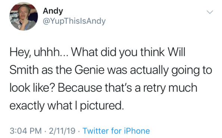Open Andy's profile picture avatar
The width and height of the screenshot is (222, 138).
point(24,16)
